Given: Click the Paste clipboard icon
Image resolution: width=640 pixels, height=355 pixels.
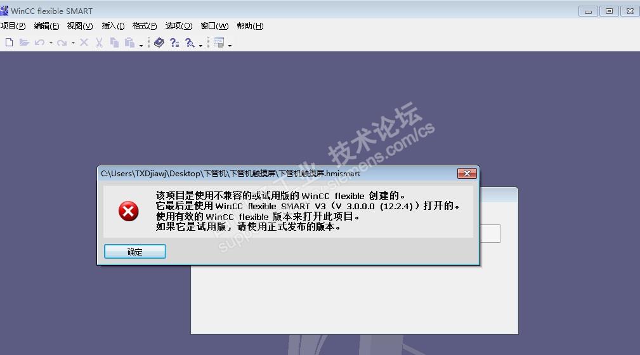Looking at the screenshot, I should click(129, 42).
